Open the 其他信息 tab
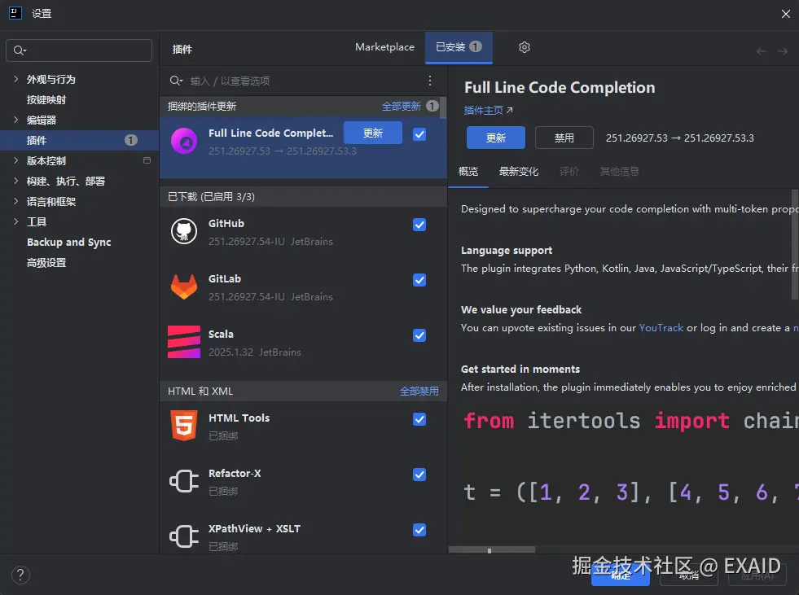 click(620, 172)
